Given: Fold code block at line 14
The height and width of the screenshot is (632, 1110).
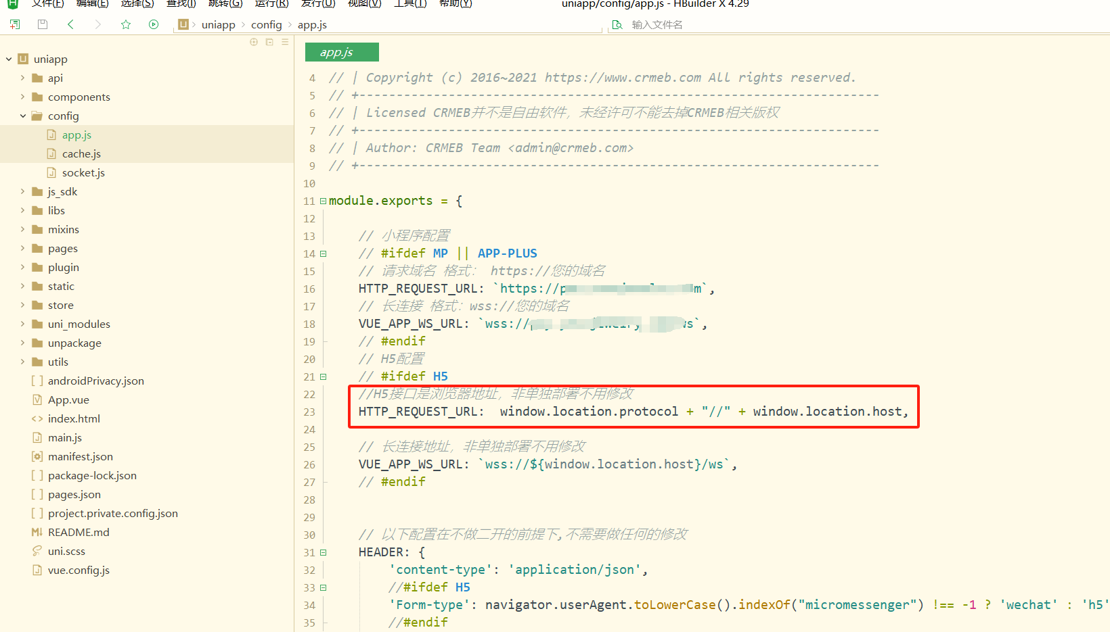Looking at the screenshot, I should pyautogui.click(x=323, y=253).
